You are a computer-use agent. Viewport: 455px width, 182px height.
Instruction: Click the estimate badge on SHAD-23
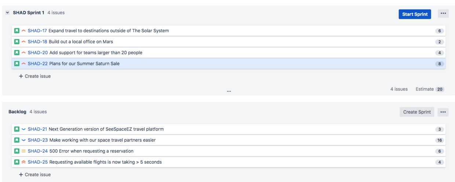tap(439, 140)
